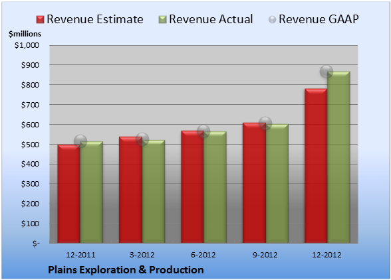
Task: Click the $1,000 y-axis label
Action: 27,45
